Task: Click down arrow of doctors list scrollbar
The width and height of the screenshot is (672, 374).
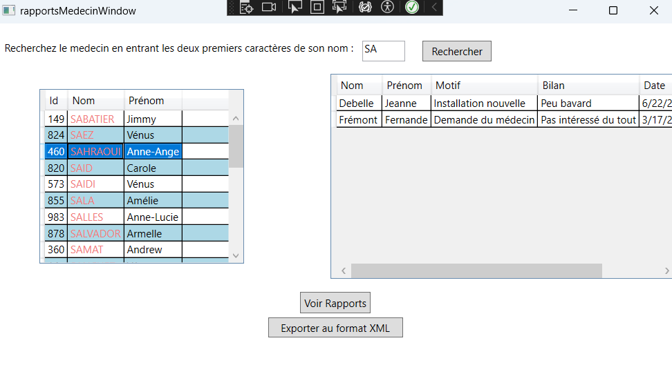Action: click(x=236, y=255)
